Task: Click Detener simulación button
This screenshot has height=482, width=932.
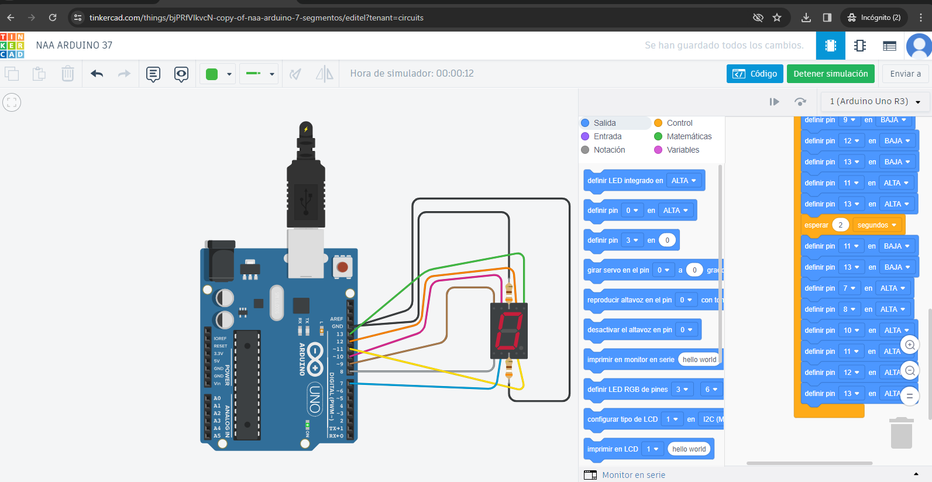Action: tap(830, 74)
